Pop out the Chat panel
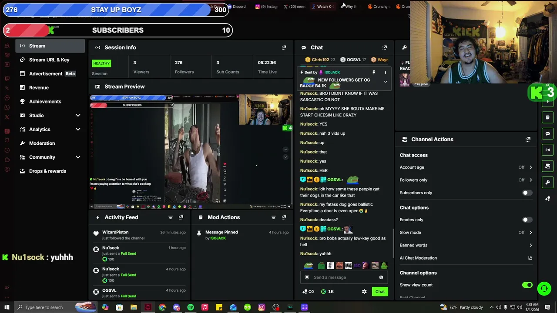Screen dimensions: 557x313 [x=384, y=47]
